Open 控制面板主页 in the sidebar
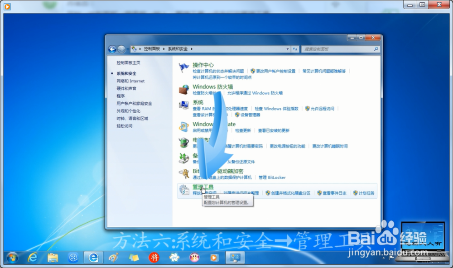This screenshot has width=453, height=268. tap(128, 62)
